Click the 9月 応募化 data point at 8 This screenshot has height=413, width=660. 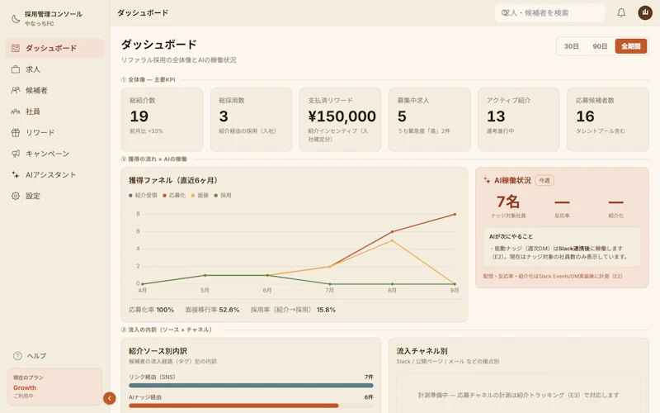(x=455, y=215)
